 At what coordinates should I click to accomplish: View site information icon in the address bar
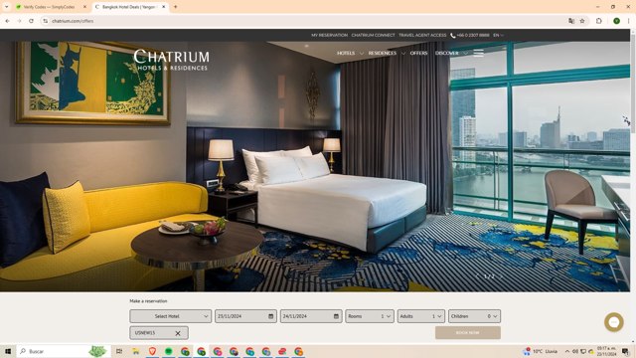tap(45, 21)
